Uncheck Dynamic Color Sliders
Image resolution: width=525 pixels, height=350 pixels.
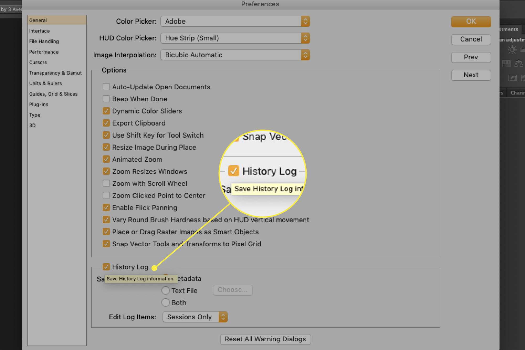(106, 111)
